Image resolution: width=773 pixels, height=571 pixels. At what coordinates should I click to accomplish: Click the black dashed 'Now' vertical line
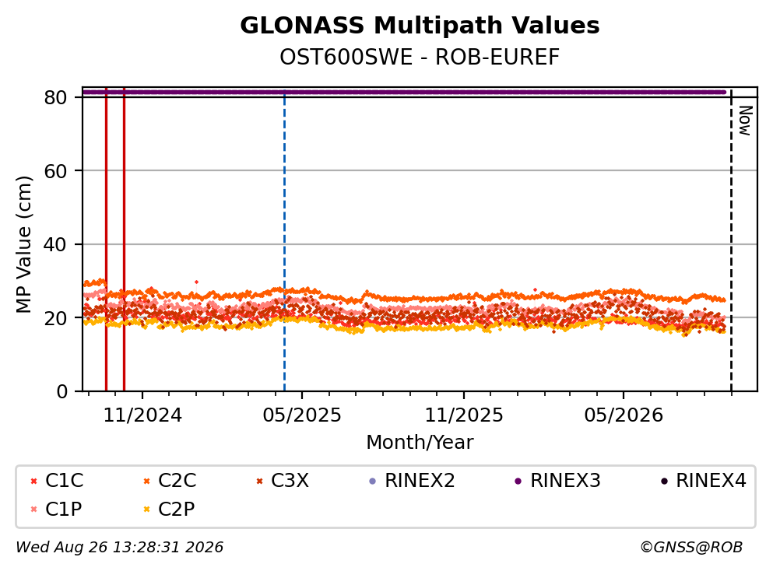[x=731, y=241]
